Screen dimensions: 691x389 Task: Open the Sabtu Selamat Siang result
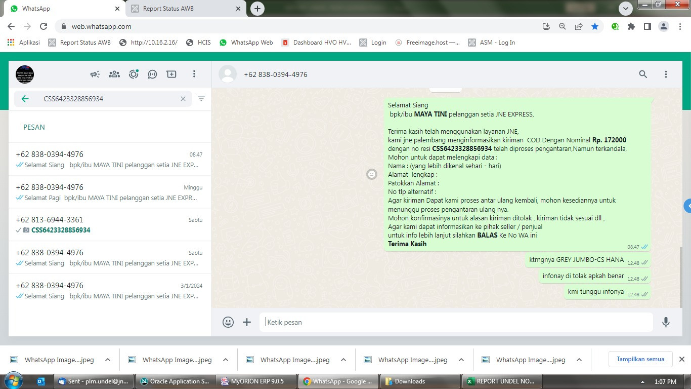point(109,258)
